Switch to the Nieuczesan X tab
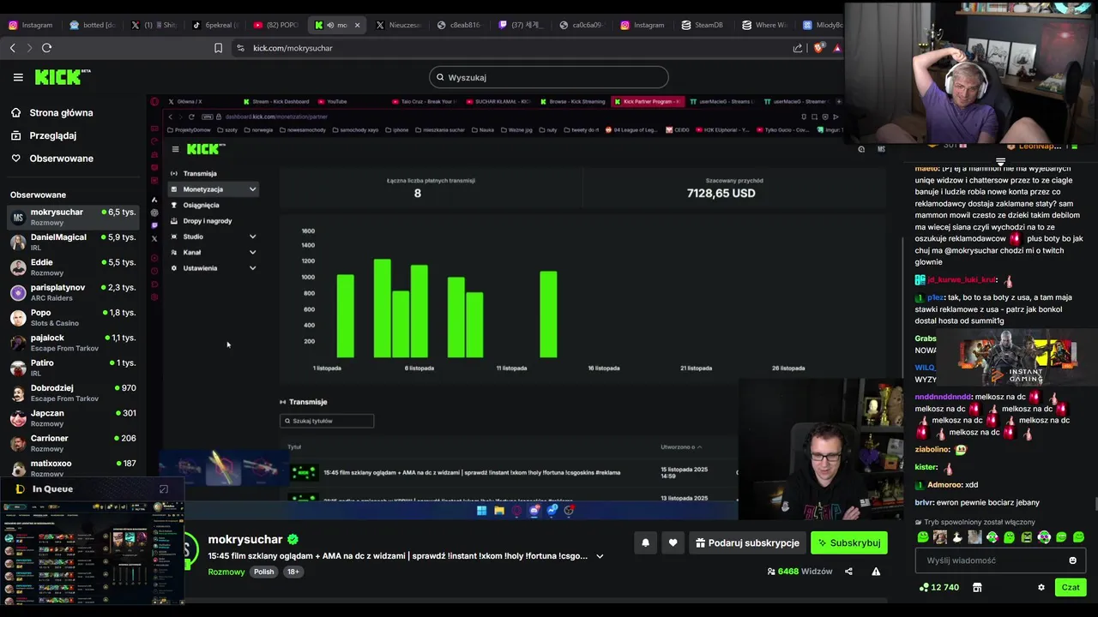Screen dimensions: 1098x617 pos(399,25)
